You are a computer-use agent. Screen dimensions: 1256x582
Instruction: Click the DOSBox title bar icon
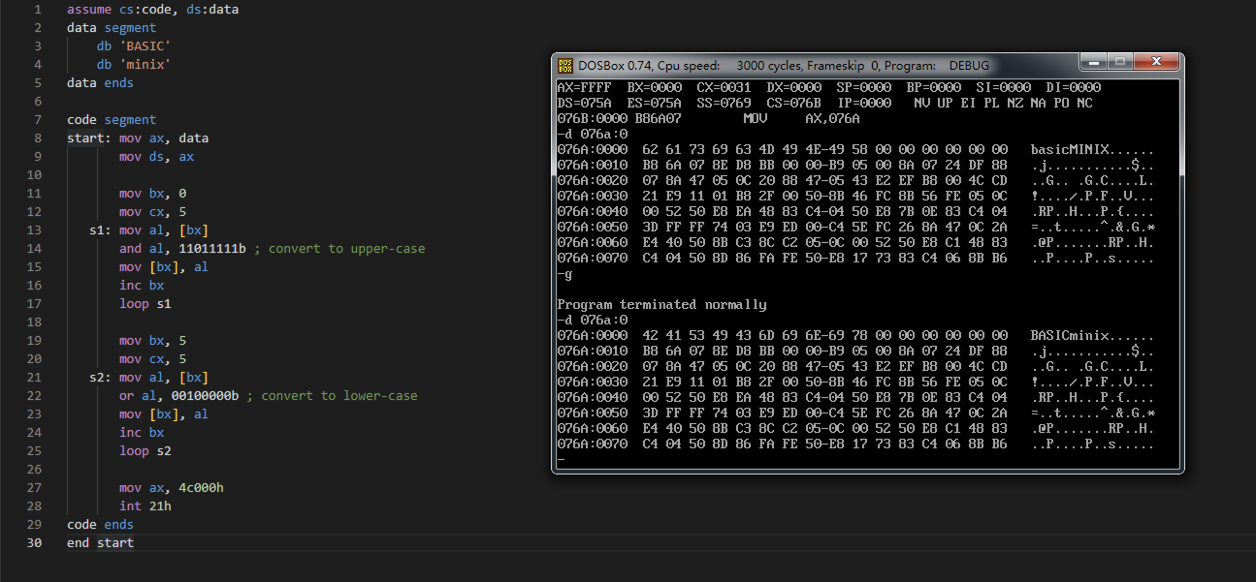tap(565, 65)
